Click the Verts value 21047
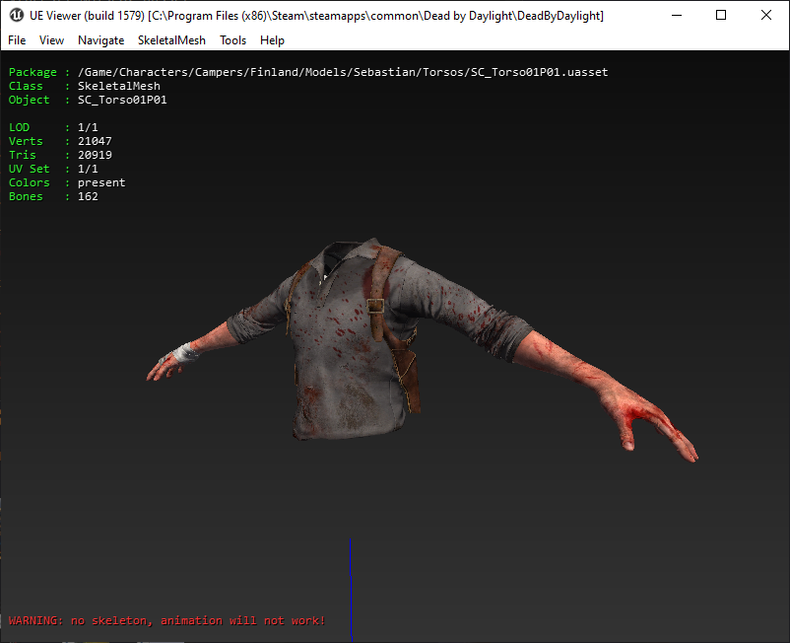 95,141
